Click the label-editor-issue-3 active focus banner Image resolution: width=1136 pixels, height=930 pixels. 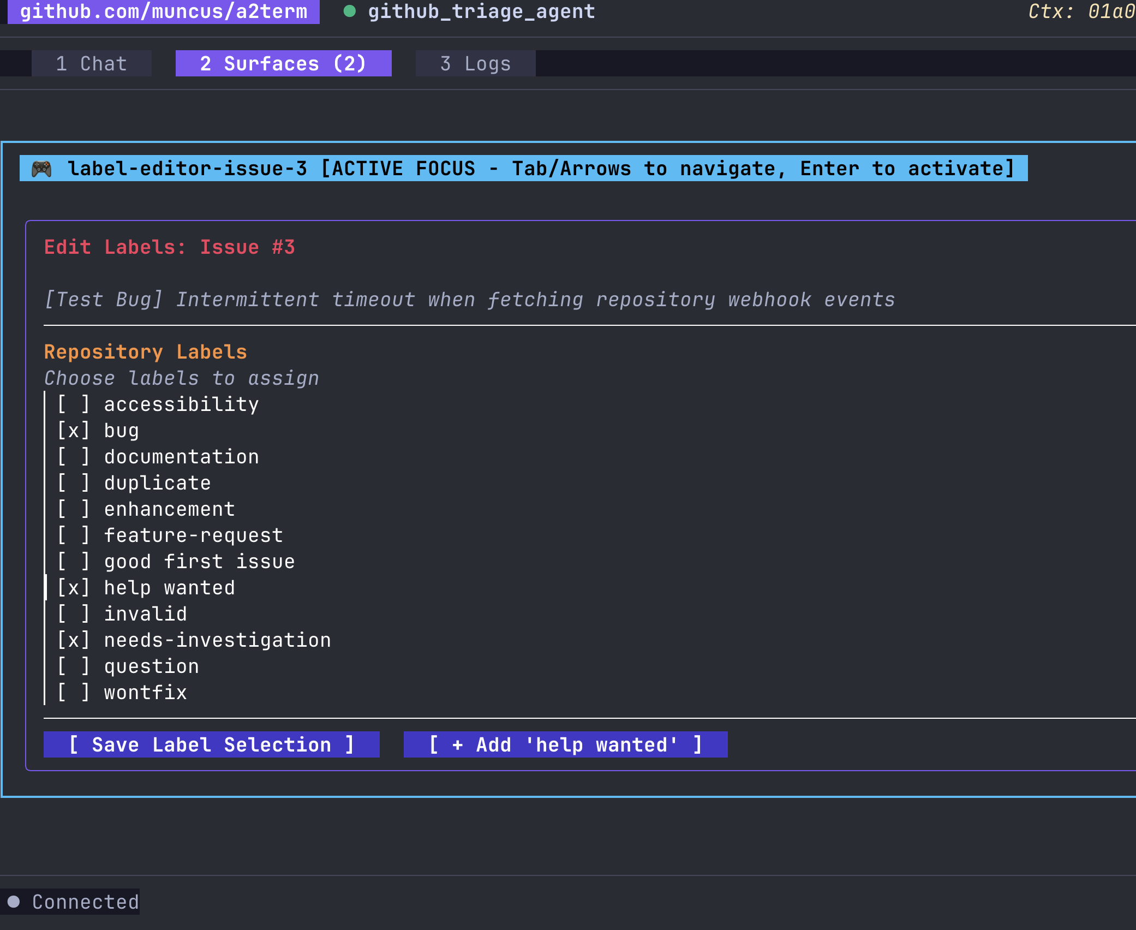[524, 168]
